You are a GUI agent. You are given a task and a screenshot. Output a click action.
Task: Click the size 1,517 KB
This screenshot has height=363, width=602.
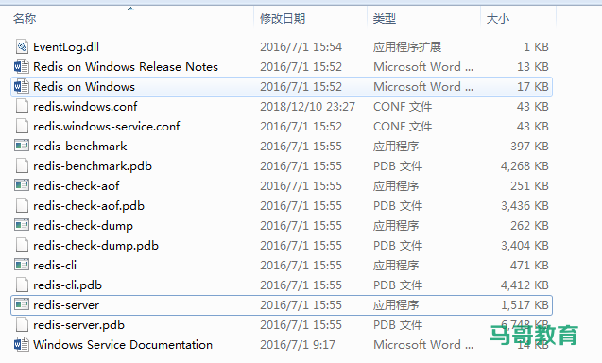(525, 305)
